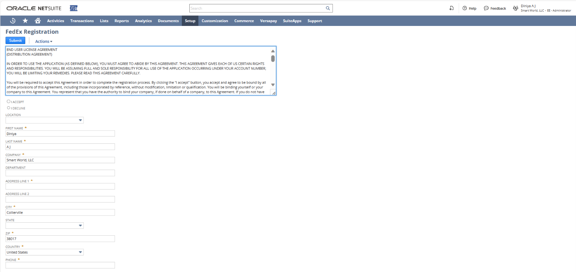
Task: Open the State dropdown list
Action: (x=80, y=226)
